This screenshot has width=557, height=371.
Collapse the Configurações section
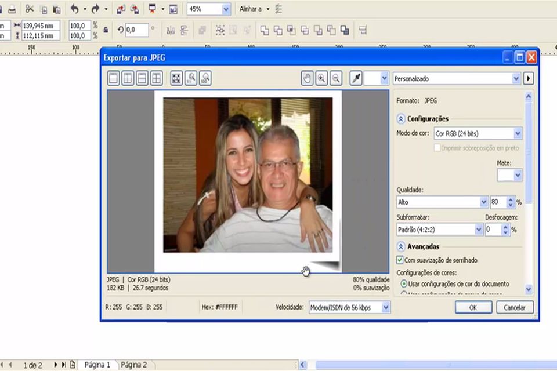click(x=401, y=119)
